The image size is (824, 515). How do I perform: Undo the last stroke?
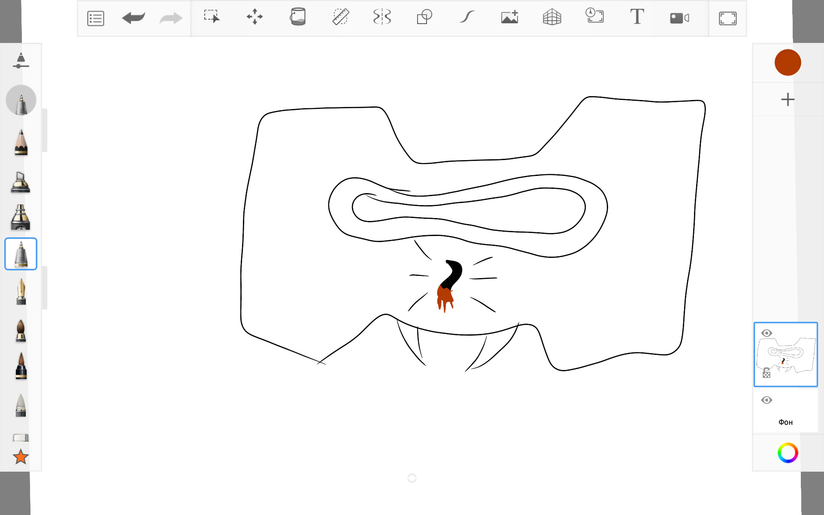tap(133, 18)
